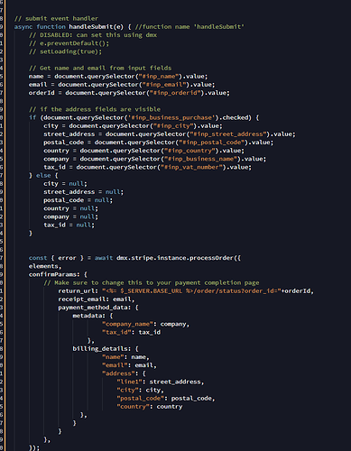351x451 pixels.
Task: Click the '"name": name,' line
Action: 125,357
